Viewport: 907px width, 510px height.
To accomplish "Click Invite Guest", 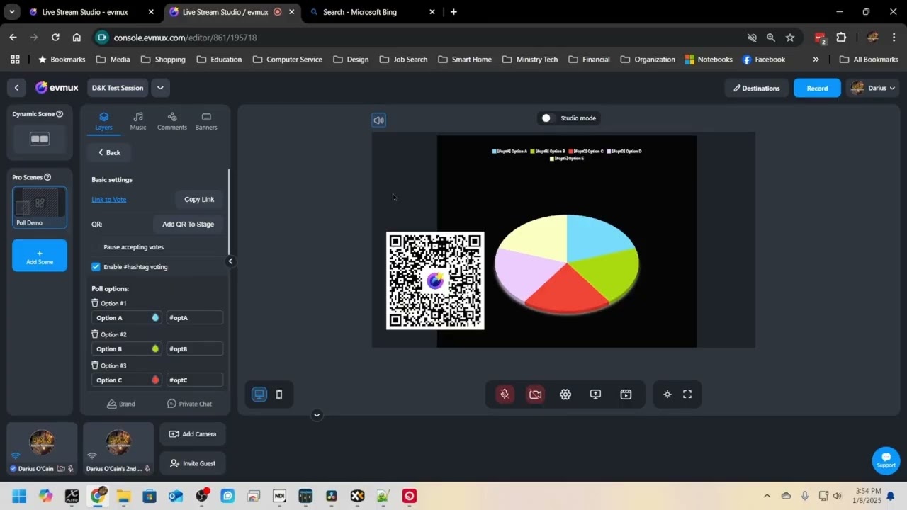I will [x=193, y=463].
